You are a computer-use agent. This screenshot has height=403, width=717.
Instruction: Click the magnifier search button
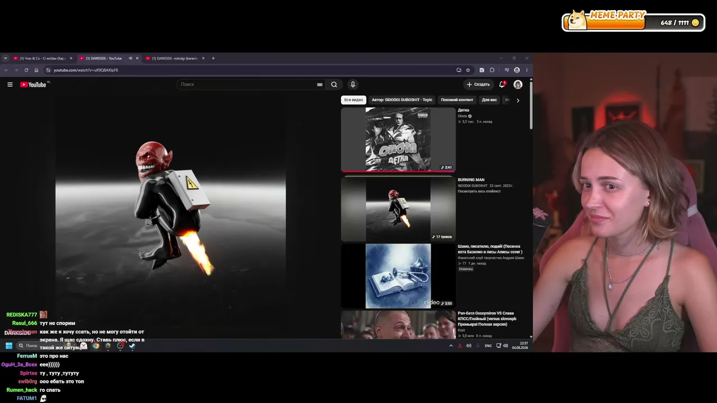pyautogui.click(x=334, y=85)
